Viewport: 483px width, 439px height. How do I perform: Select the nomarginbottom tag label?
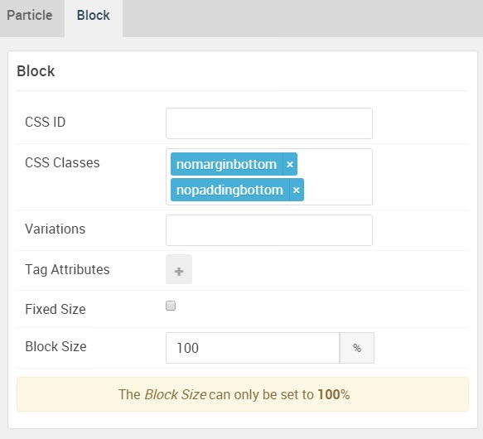point(226,164)
